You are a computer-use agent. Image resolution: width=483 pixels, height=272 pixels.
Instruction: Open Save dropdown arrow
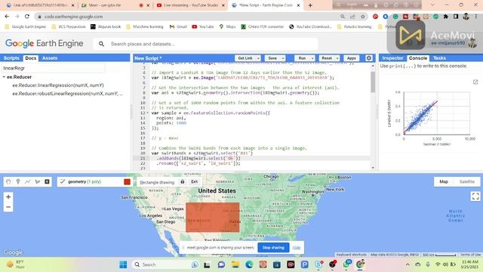pyautogui.click(x=283, y=58)
